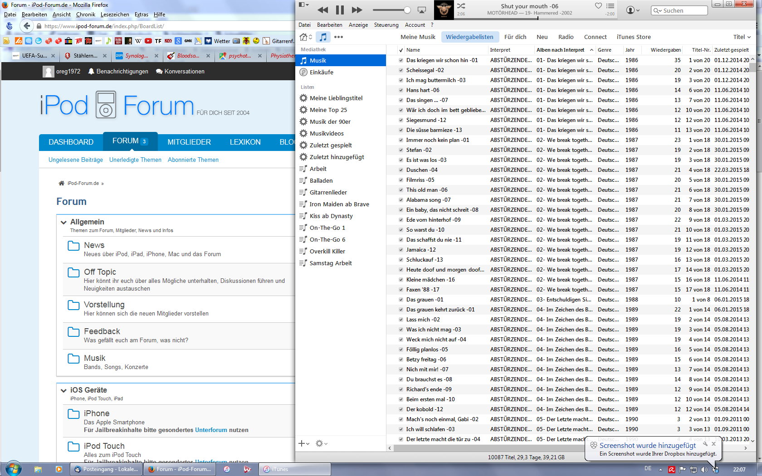The width and height of the screenshot is (762, 476).
Task: Open the iTunes Store tab
Action: [x=633, y=37]
